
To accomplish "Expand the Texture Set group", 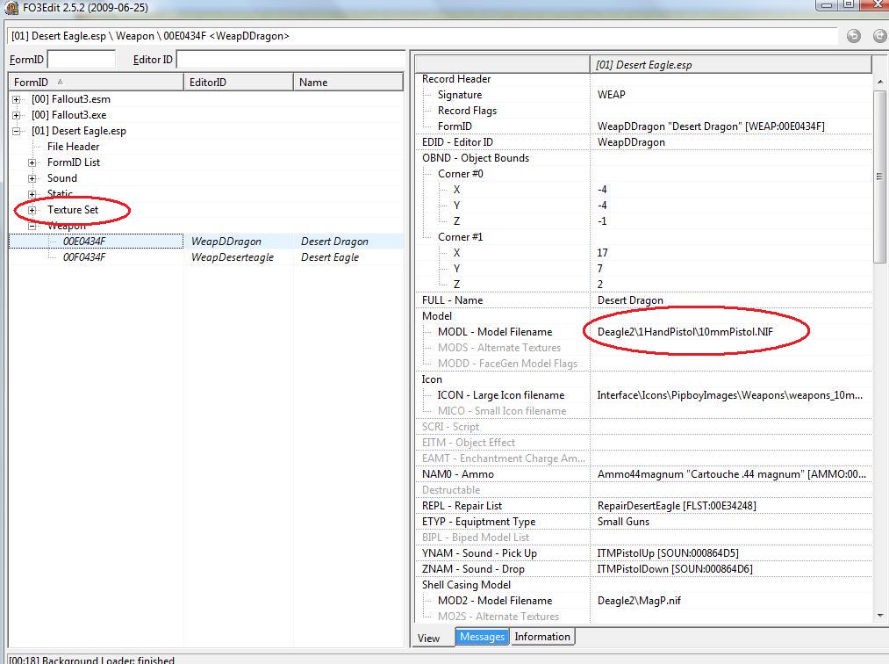I will point(32,210).
